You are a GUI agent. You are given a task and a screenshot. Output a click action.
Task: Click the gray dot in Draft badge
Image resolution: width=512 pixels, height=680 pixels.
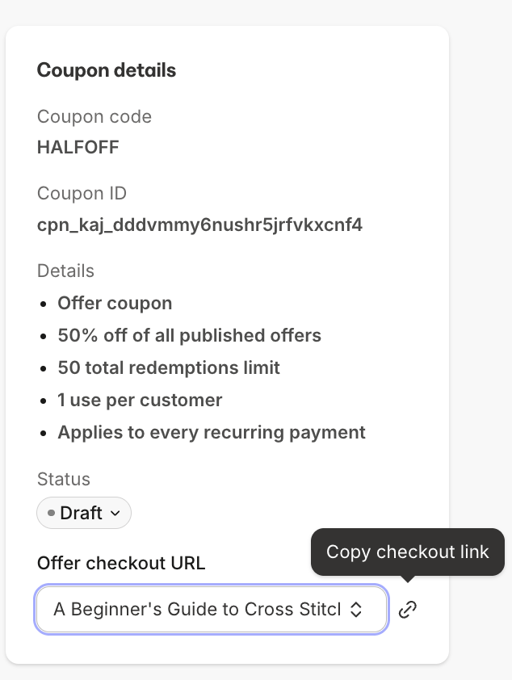[x=51, y=513]
